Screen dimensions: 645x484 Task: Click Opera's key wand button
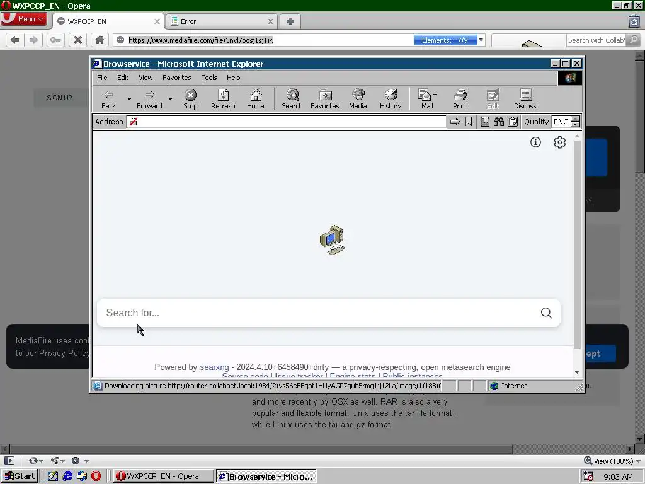(x=55, y=40)
